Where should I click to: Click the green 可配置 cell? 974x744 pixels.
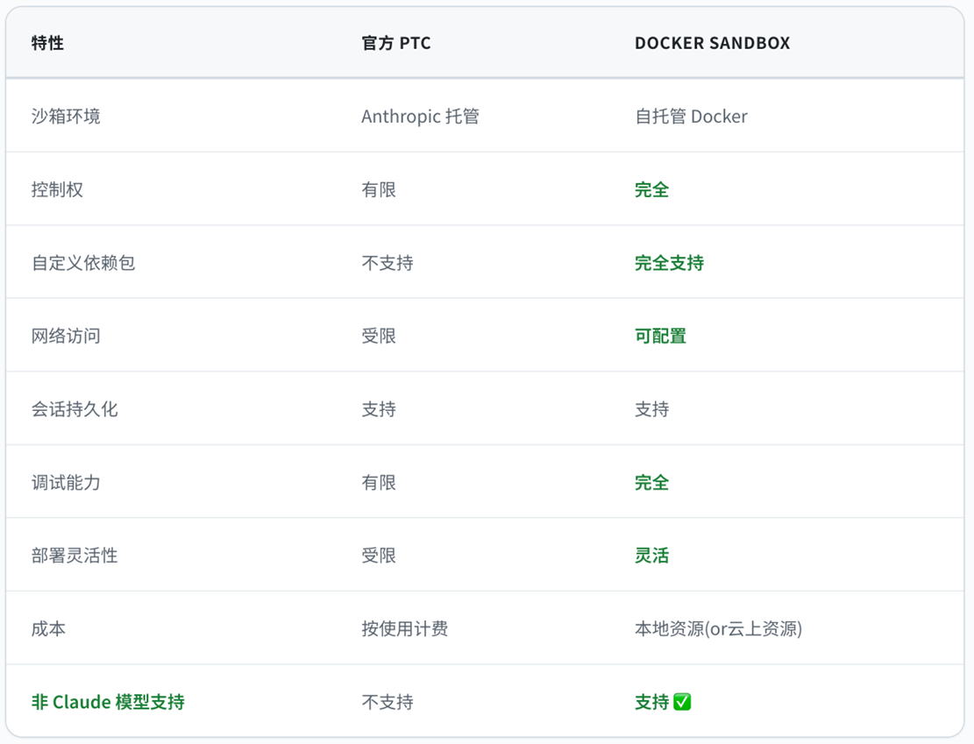tap(660, 336)
